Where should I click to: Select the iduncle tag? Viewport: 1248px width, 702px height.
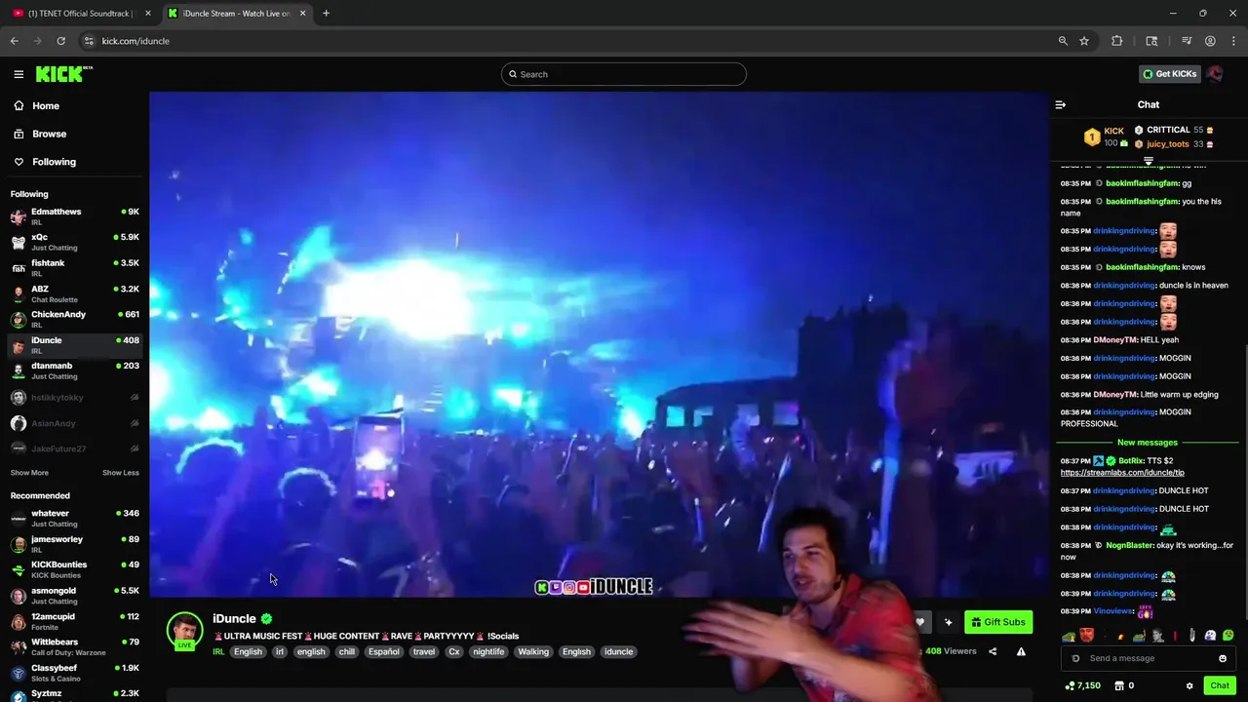pos(618,651)
